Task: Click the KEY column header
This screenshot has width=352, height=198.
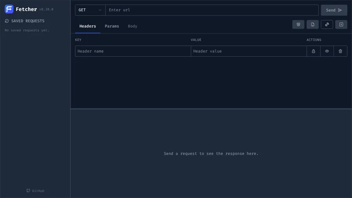Action: [x=78, y=40]
